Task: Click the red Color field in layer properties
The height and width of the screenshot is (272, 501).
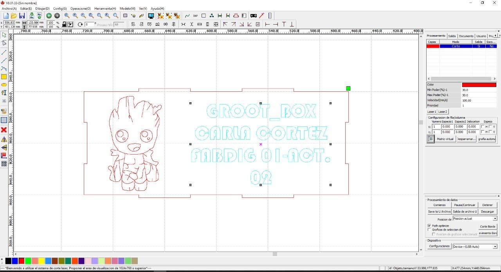Action: [x=479, y=85]
